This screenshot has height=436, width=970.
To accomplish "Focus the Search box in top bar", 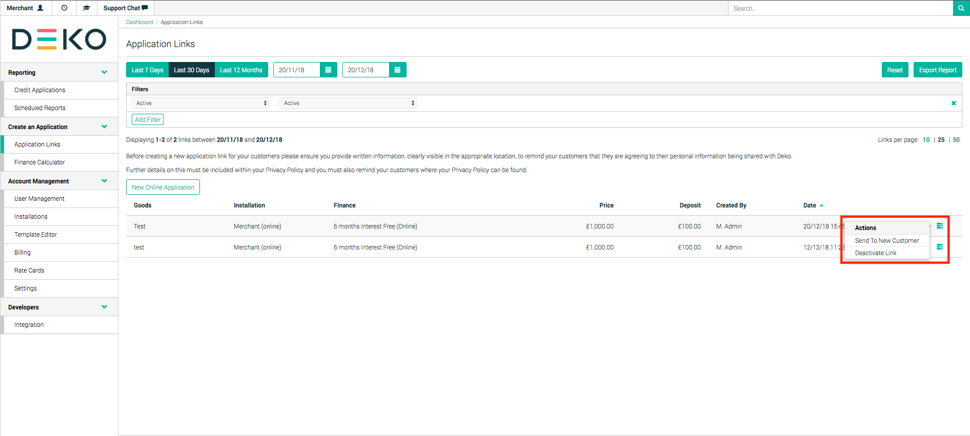I will point(840,8).
